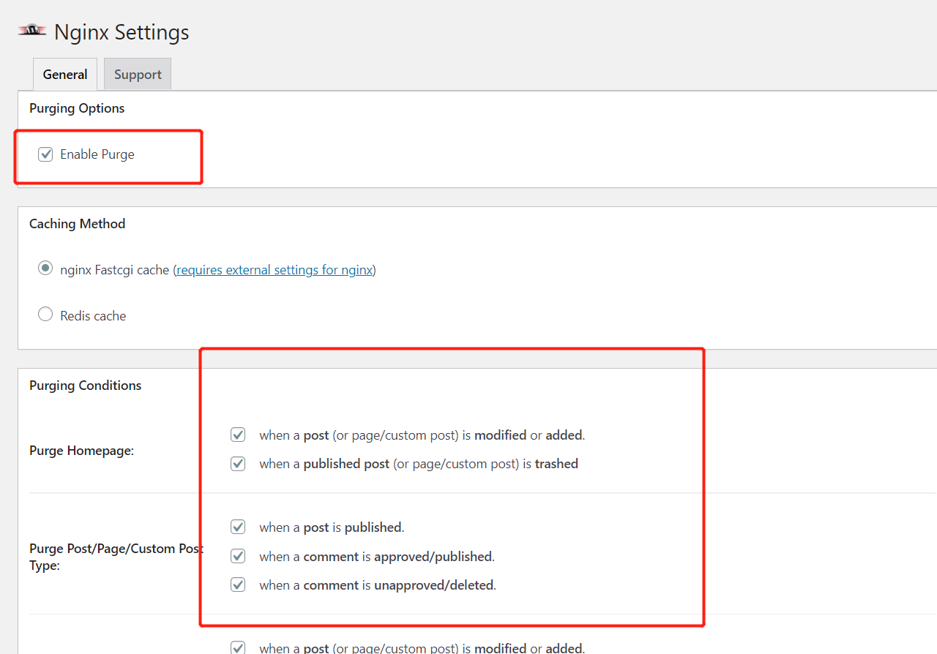This screenshot has width=937, height=654.
Task: Uncheck Purge Homepage when published post trashed
Action: 238,463
